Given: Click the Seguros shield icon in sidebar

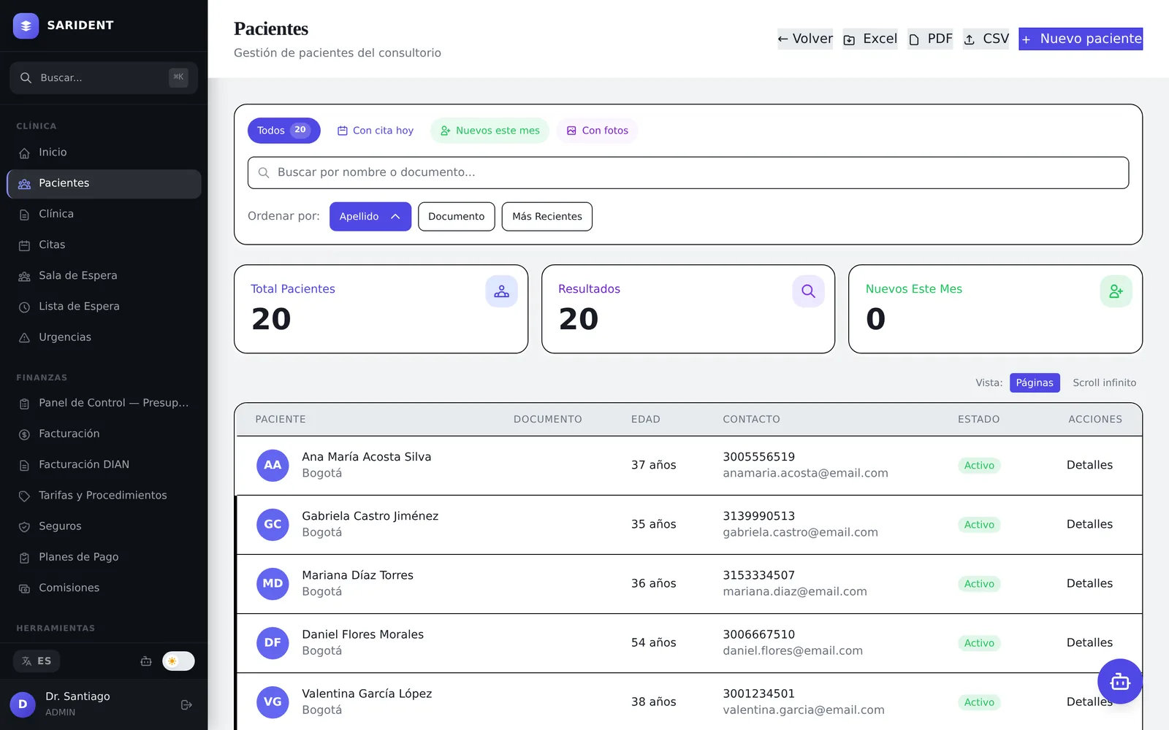Looking at the screenshot, I should [24, 526].
